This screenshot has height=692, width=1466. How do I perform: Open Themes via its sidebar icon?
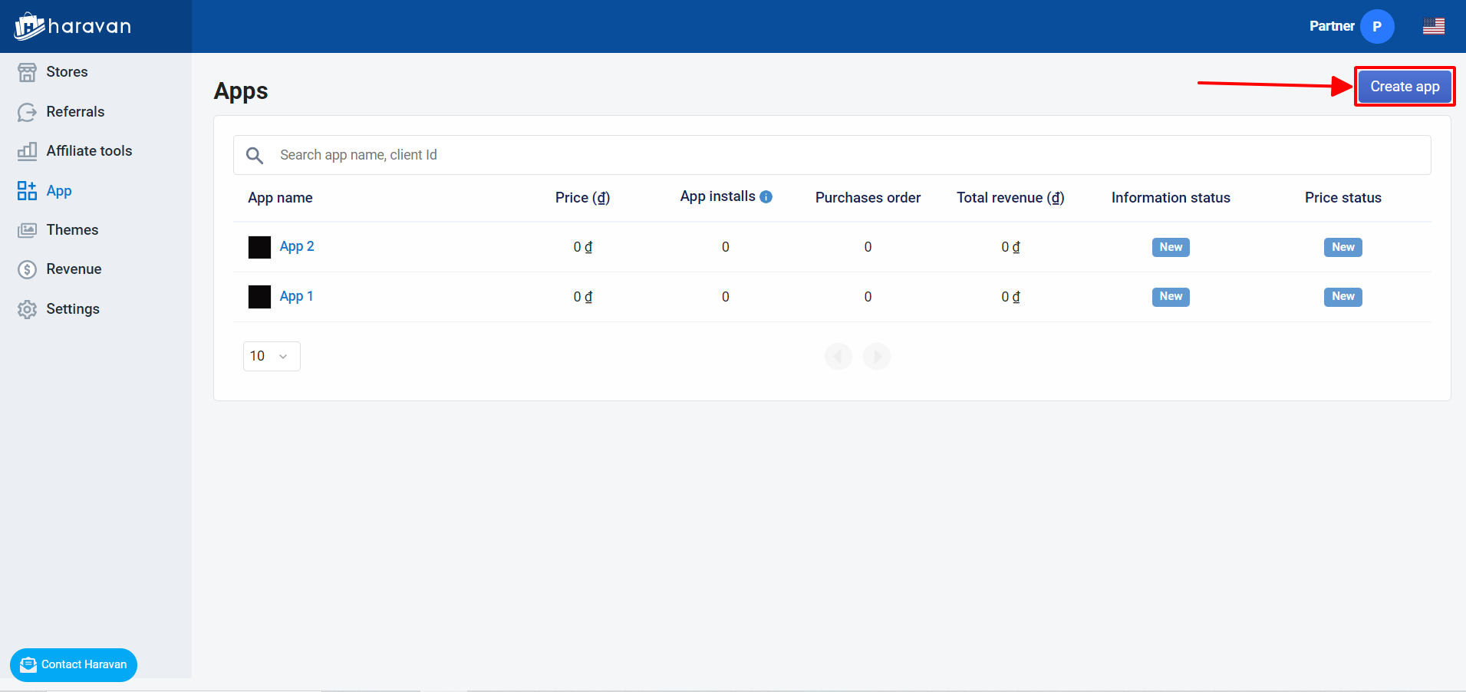pos(27,229)
